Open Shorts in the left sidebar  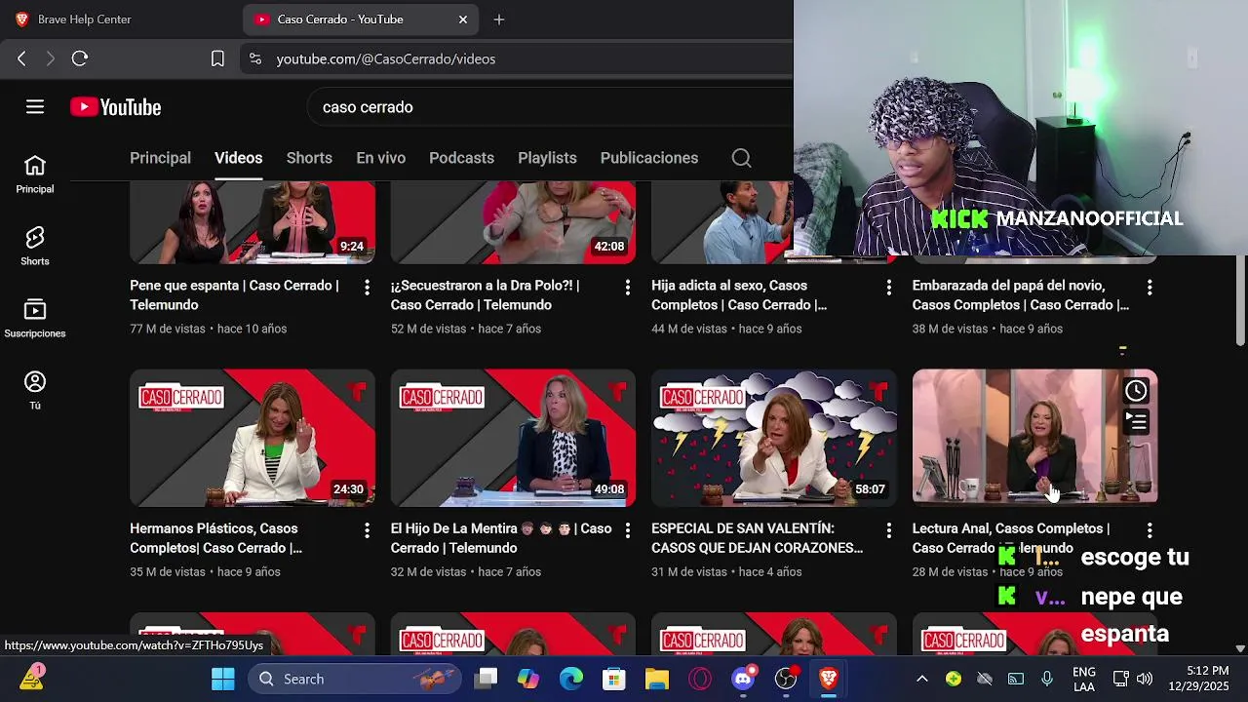pyautogui.click(x=35, y=247)
